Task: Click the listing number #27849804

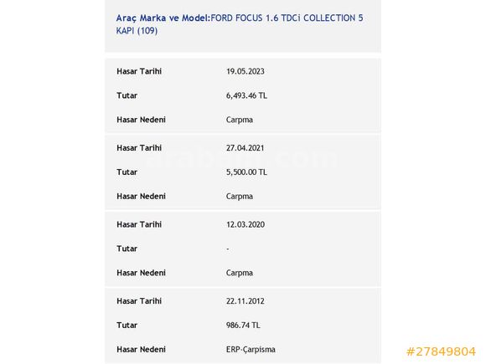Action: point(441,351)
